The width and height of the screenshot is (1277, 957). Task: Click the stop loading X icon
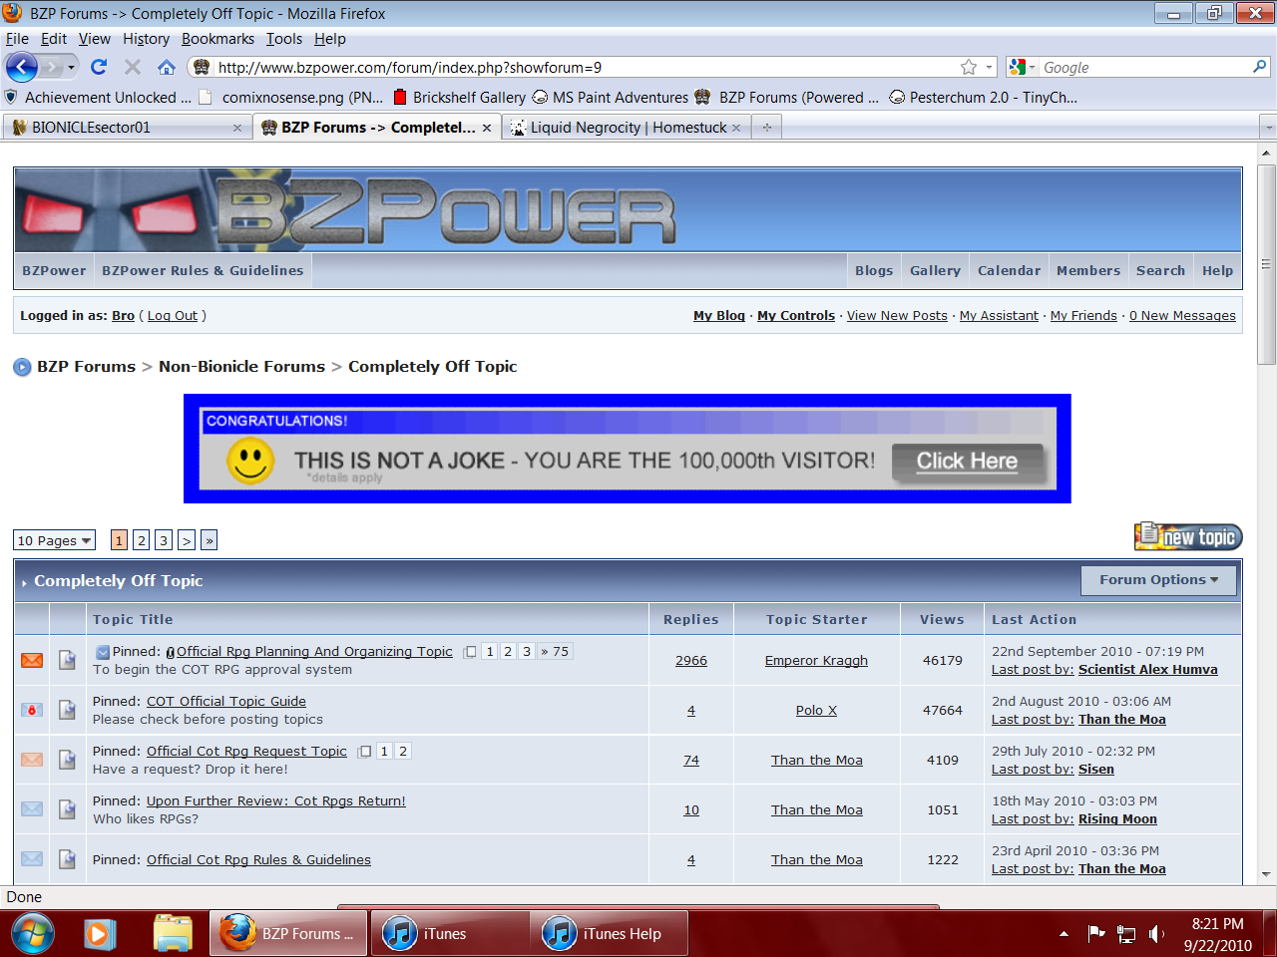pyautogui.click(x=133, y=67)
